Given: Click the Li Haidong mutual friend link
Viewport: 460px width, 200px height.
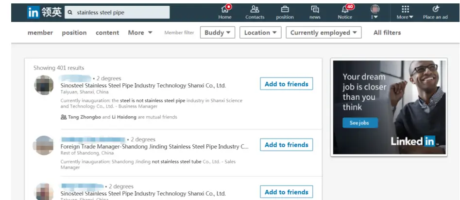Looking at the screenshot, I should point(124,117).
